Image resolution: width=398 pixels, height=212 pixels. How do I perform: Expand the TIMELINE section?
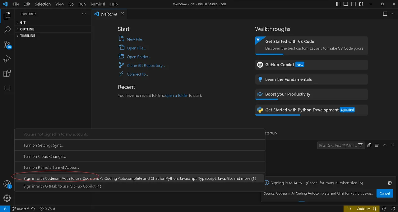click(x=53, y=36)
